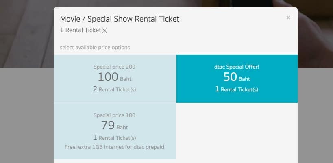Screen dimensions: 333x163
Task: Click the large '79' price number
Action: pyautogui.click(x=108, y=125)
